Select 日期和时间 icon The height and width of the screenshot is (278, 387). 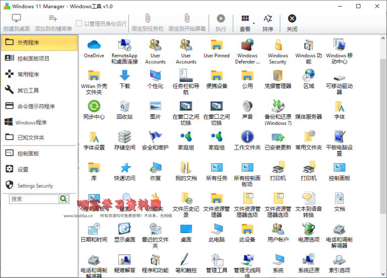(94, 229)
